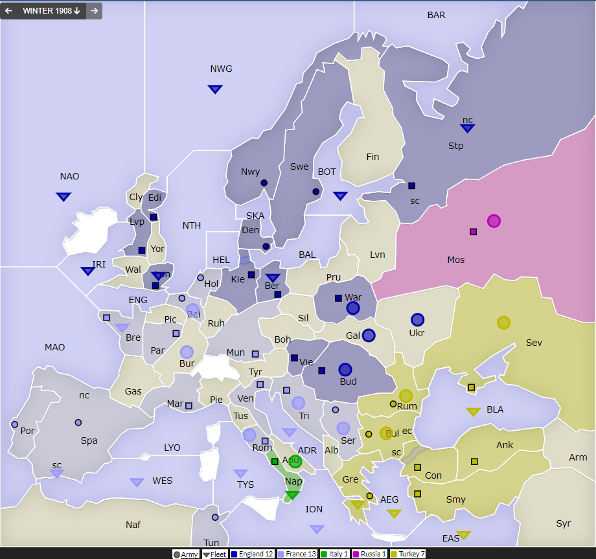Select the French army in Bel
Screen dimensions: 596x559
[x=192, y=310]
